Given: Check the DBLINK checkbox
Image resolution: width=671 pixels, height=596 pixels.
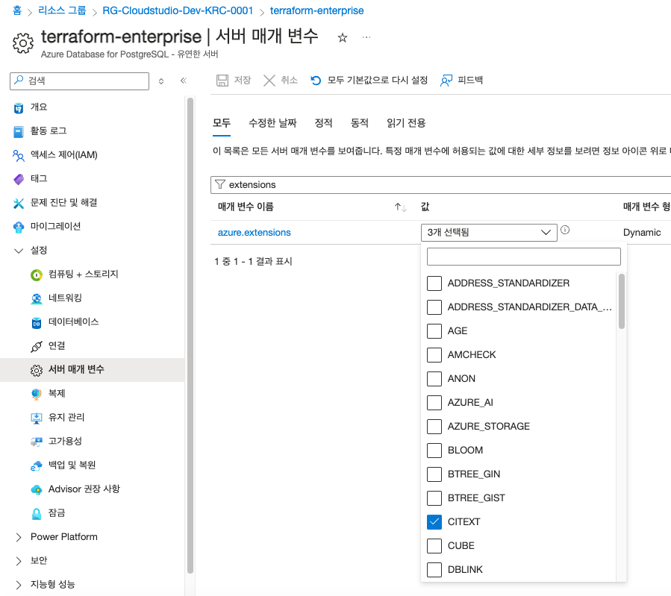Looking at the screenshot, I should (434, 570).
